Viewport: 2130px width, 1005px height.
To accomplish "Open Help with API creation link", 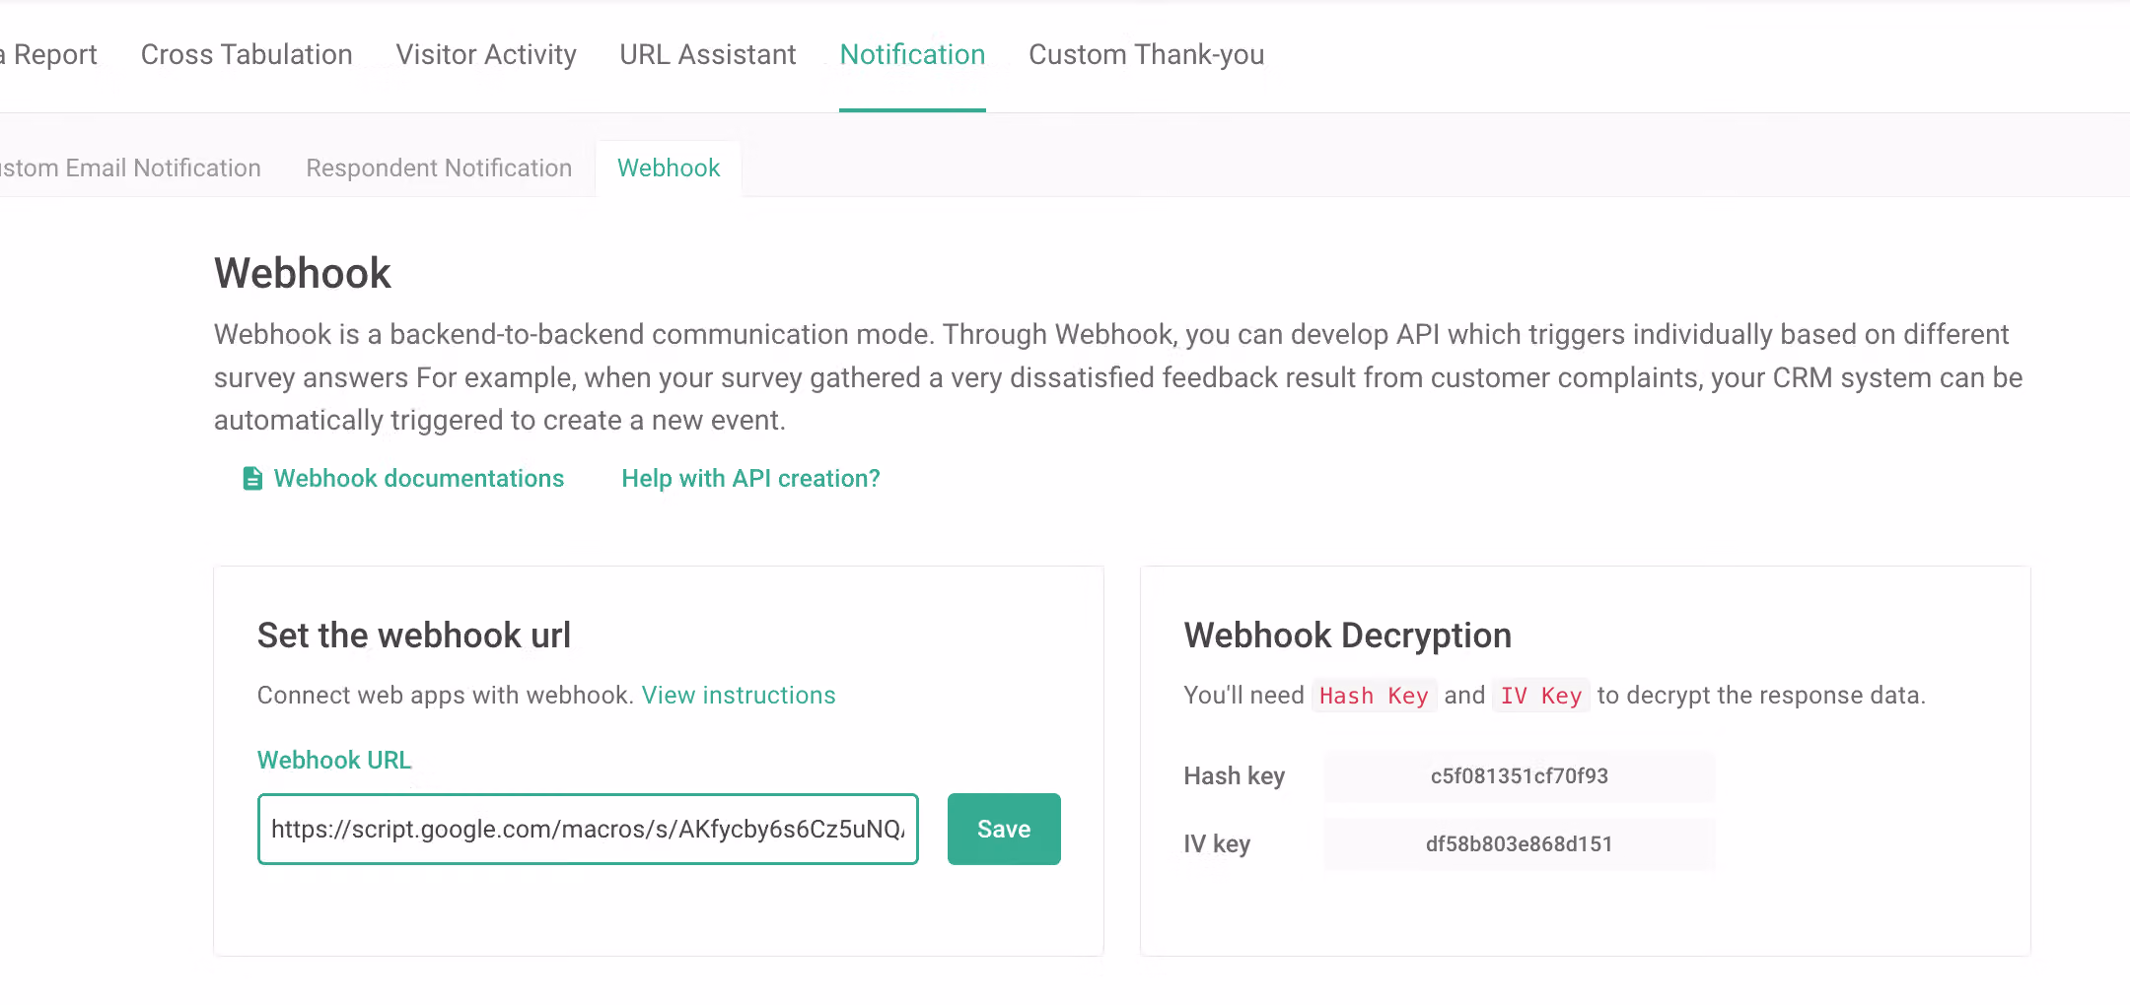I will click(x=750, y=478).
